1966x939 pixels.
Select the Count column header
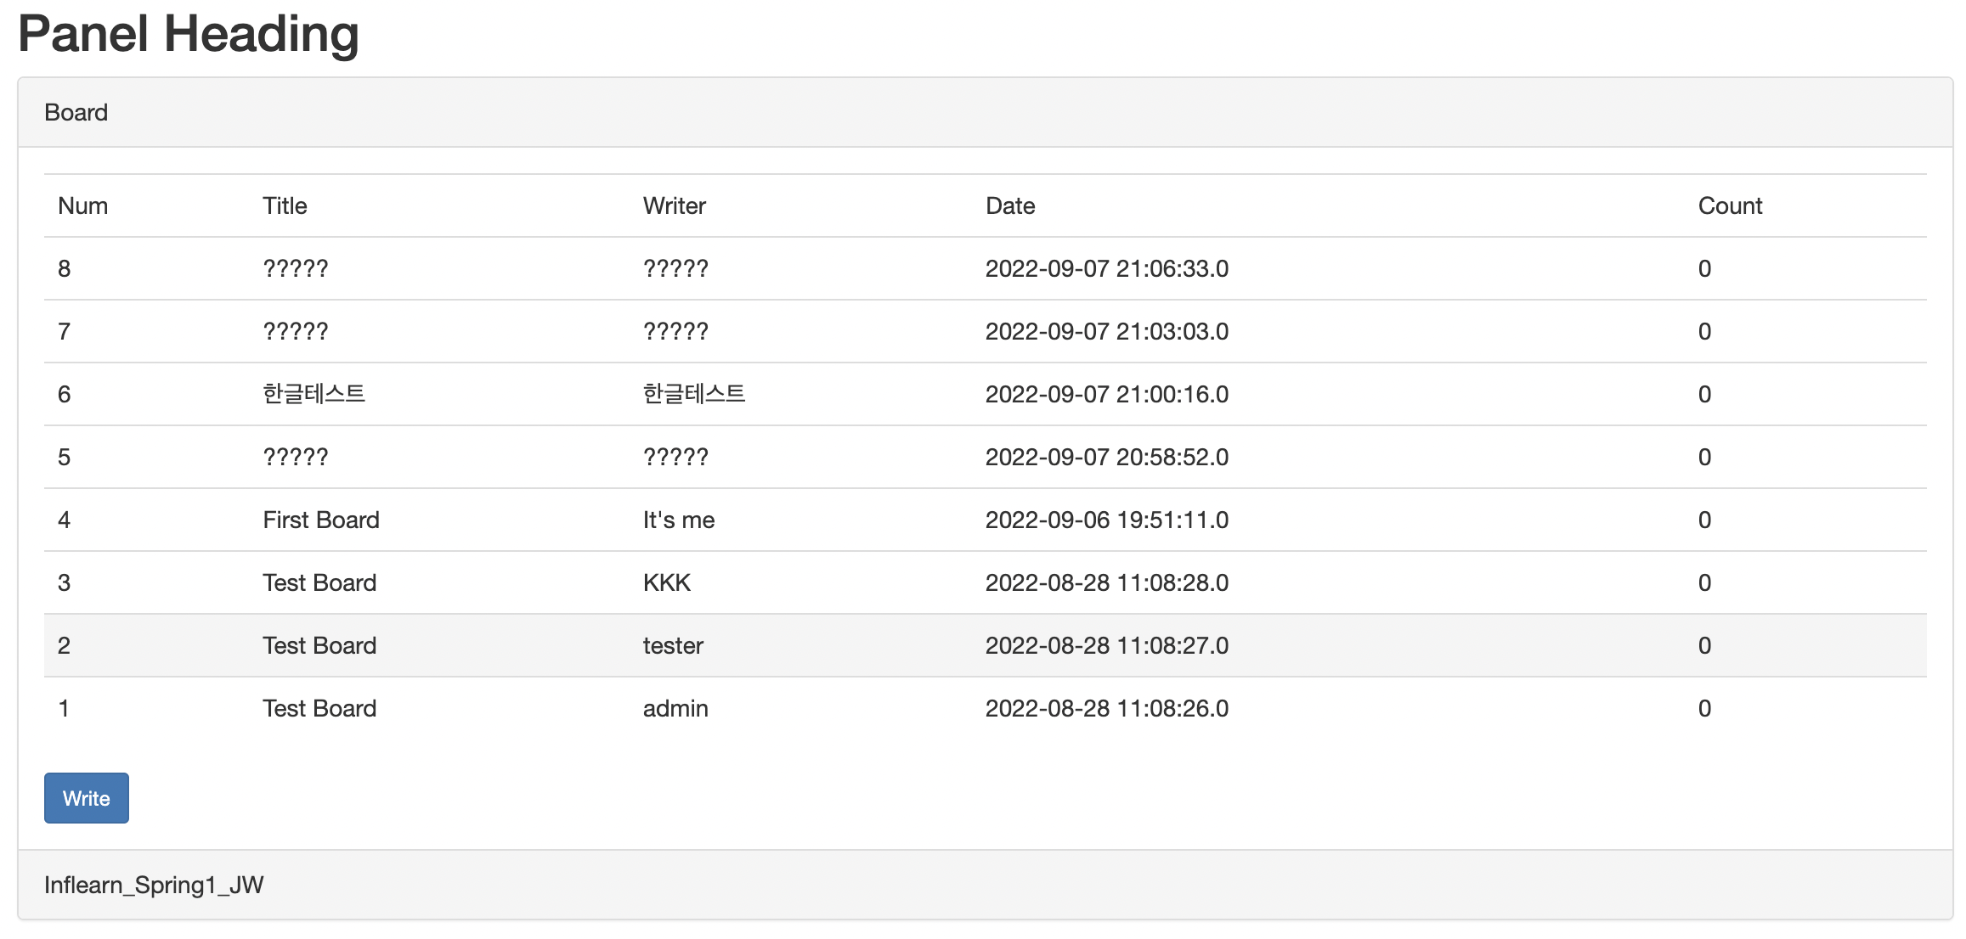pyautogui.click(x=1730, y=205)
